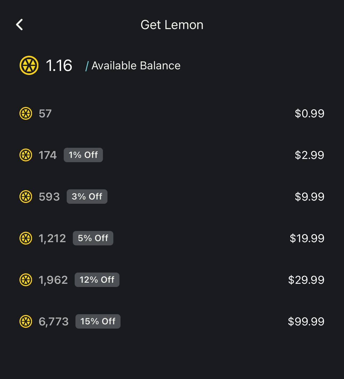Image resolution: width=344 pixels, height=379 pixels.
Task: Go back using the left chevron
Action: pos(19,25)
